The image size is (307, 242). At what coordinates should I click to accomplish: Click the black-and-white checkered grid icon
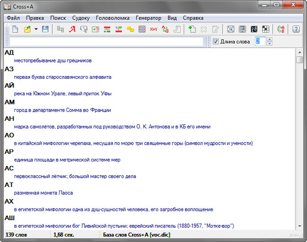coord(266,30)
